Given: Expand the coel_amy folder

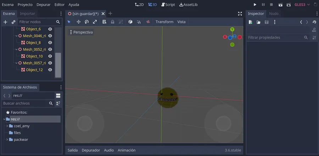Looking at the screenshot, I should (7, 126).
